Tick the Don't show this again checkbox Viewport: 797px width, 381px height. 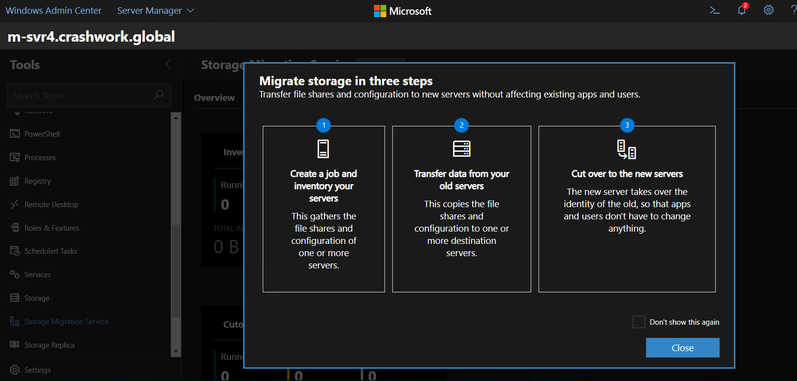click(x=638, y=322)
